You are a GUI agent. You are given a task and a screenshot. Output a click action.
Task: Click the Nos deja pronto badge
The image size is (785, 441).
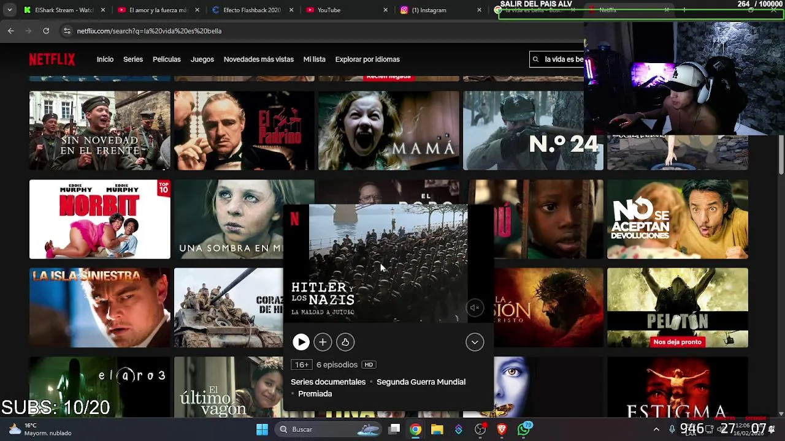click(677, 342)
